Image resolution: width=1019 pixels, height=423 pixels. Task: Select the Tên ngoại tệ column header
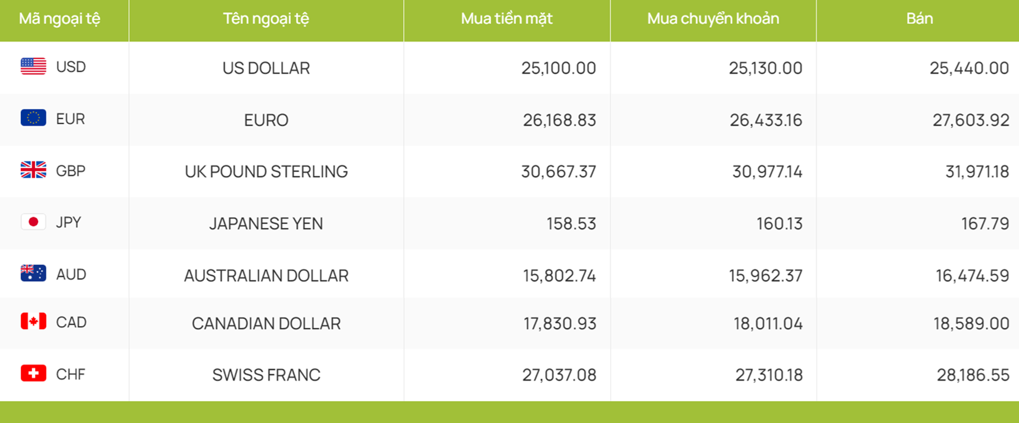pos(266,19)
